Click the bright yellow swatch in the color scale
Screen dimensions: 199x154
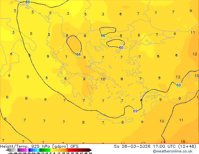[51, 150]
